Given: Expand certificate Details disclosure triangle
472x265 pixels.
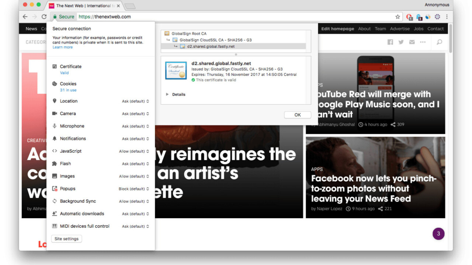Looking at the screenshot, I should (167, 95).
